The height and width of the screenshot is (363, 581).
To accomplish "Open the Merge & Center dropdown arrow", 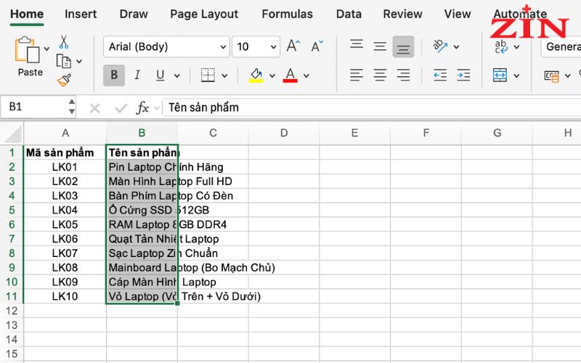I will pos(516,76).
